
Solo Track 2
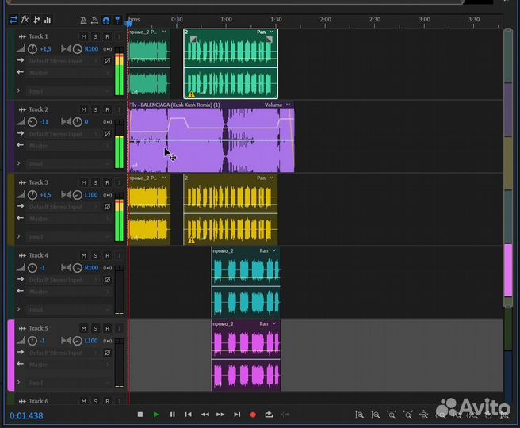pyautogui.click(x=95, y=109)
